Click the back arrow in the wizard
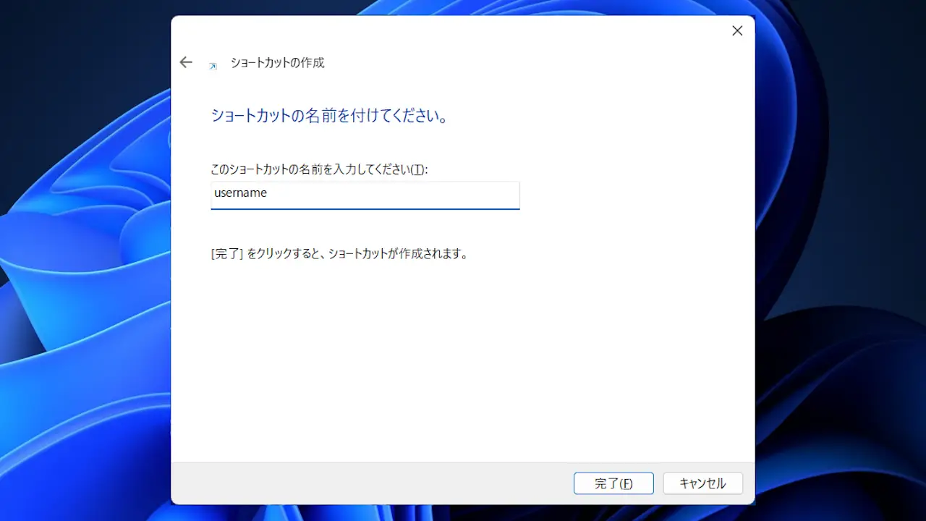Viewport: 926px width, 521px height. (186, 63)
